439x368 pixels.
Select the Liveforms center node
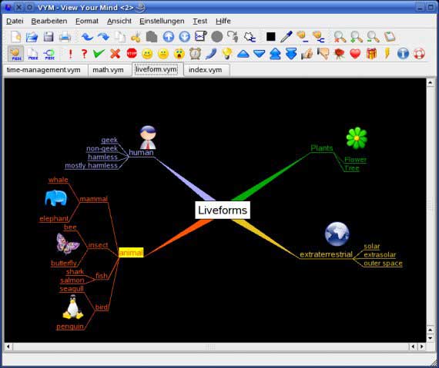tap(223, 211)
